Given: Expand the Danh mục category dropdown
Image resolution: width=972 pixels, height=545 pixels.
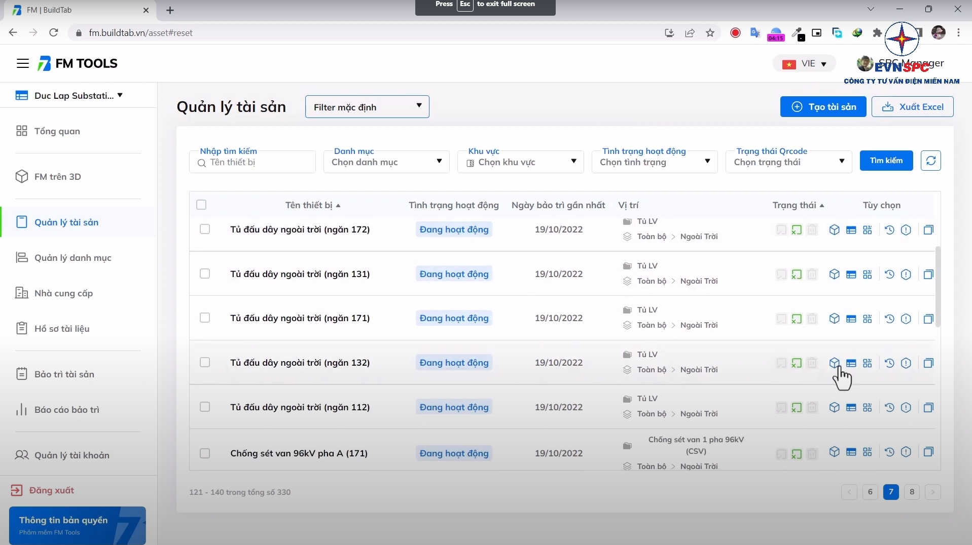Looking at the screenshot, I should [386, 162].
